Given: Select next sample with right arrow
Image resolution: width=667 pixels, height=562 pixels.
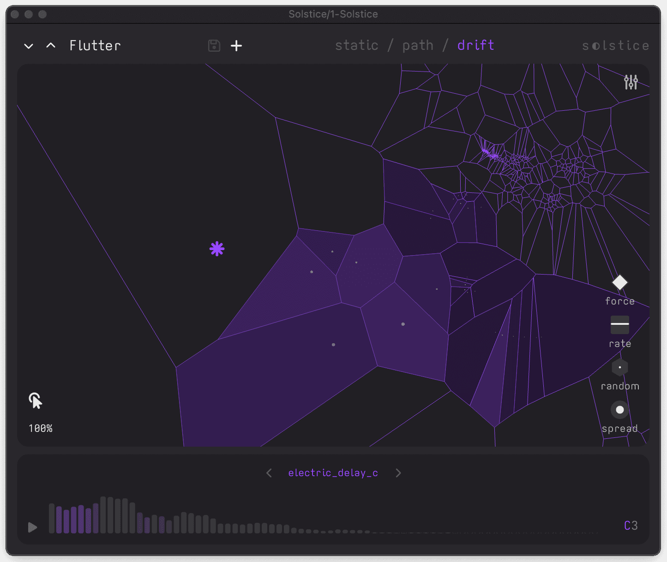Looking at the screenshot, I should click(x=398, y=473).
